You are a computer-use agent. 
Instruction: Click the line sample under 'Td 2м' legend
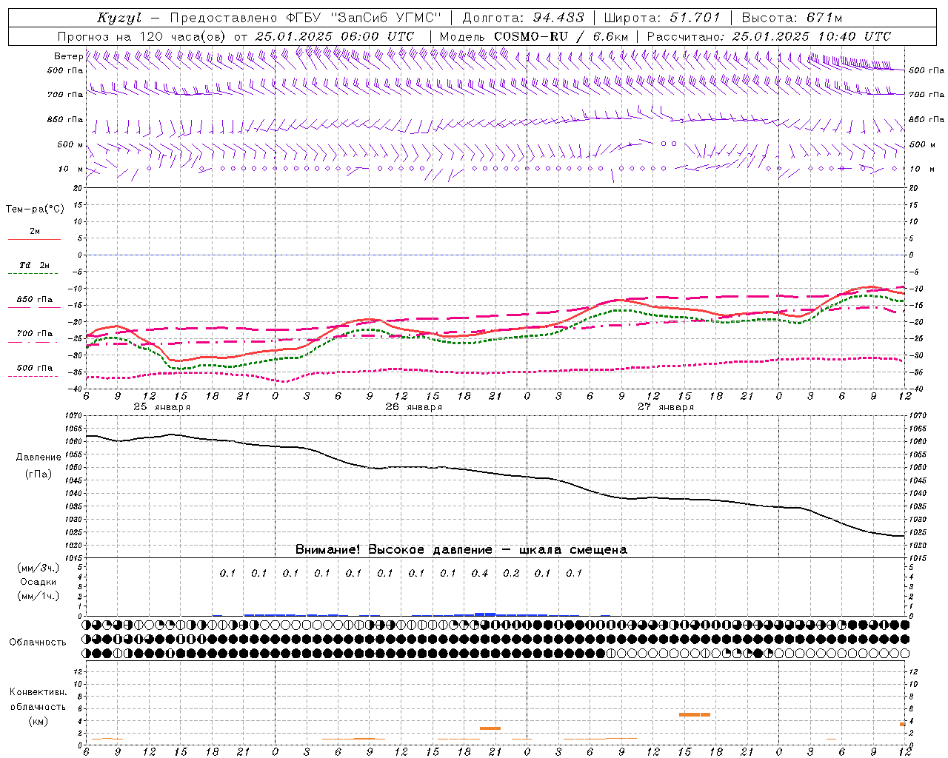(x=33, y=274)
